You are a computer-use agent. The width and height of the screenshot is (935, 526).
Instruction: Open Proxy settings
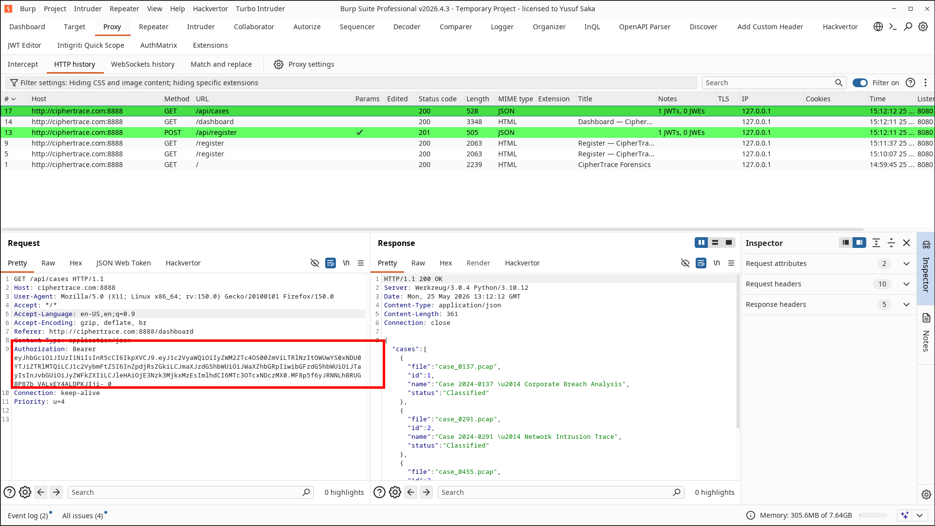point(304,64)
